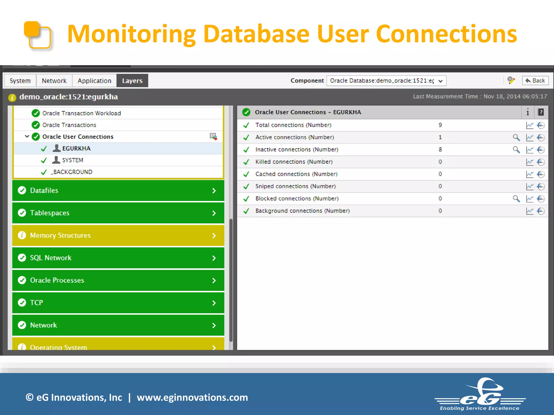
Task: Expand the Operating System layer
Action: (118, 344)
